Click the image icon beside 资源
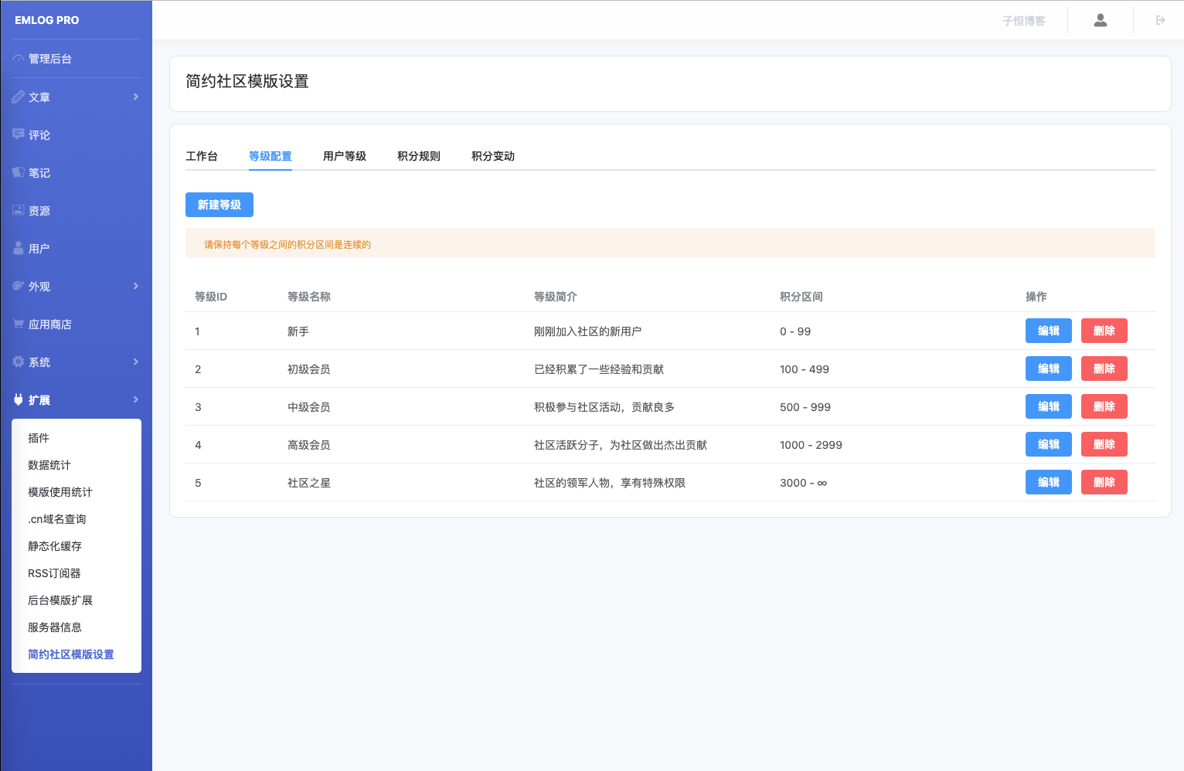Viewport: 1184px width, 771px height. tap(19, 210)
